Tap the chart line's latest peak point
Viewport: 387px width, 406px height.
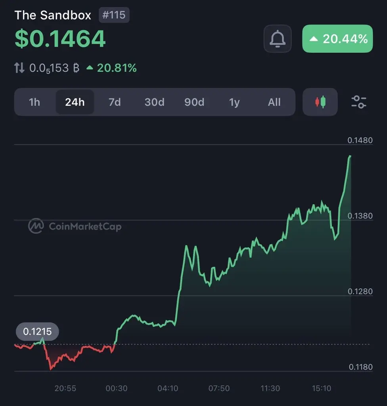[x=350, y=156]
